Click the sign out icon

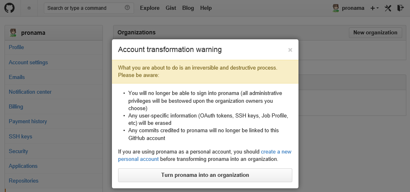pyautogui.click(x=401, y=8)
